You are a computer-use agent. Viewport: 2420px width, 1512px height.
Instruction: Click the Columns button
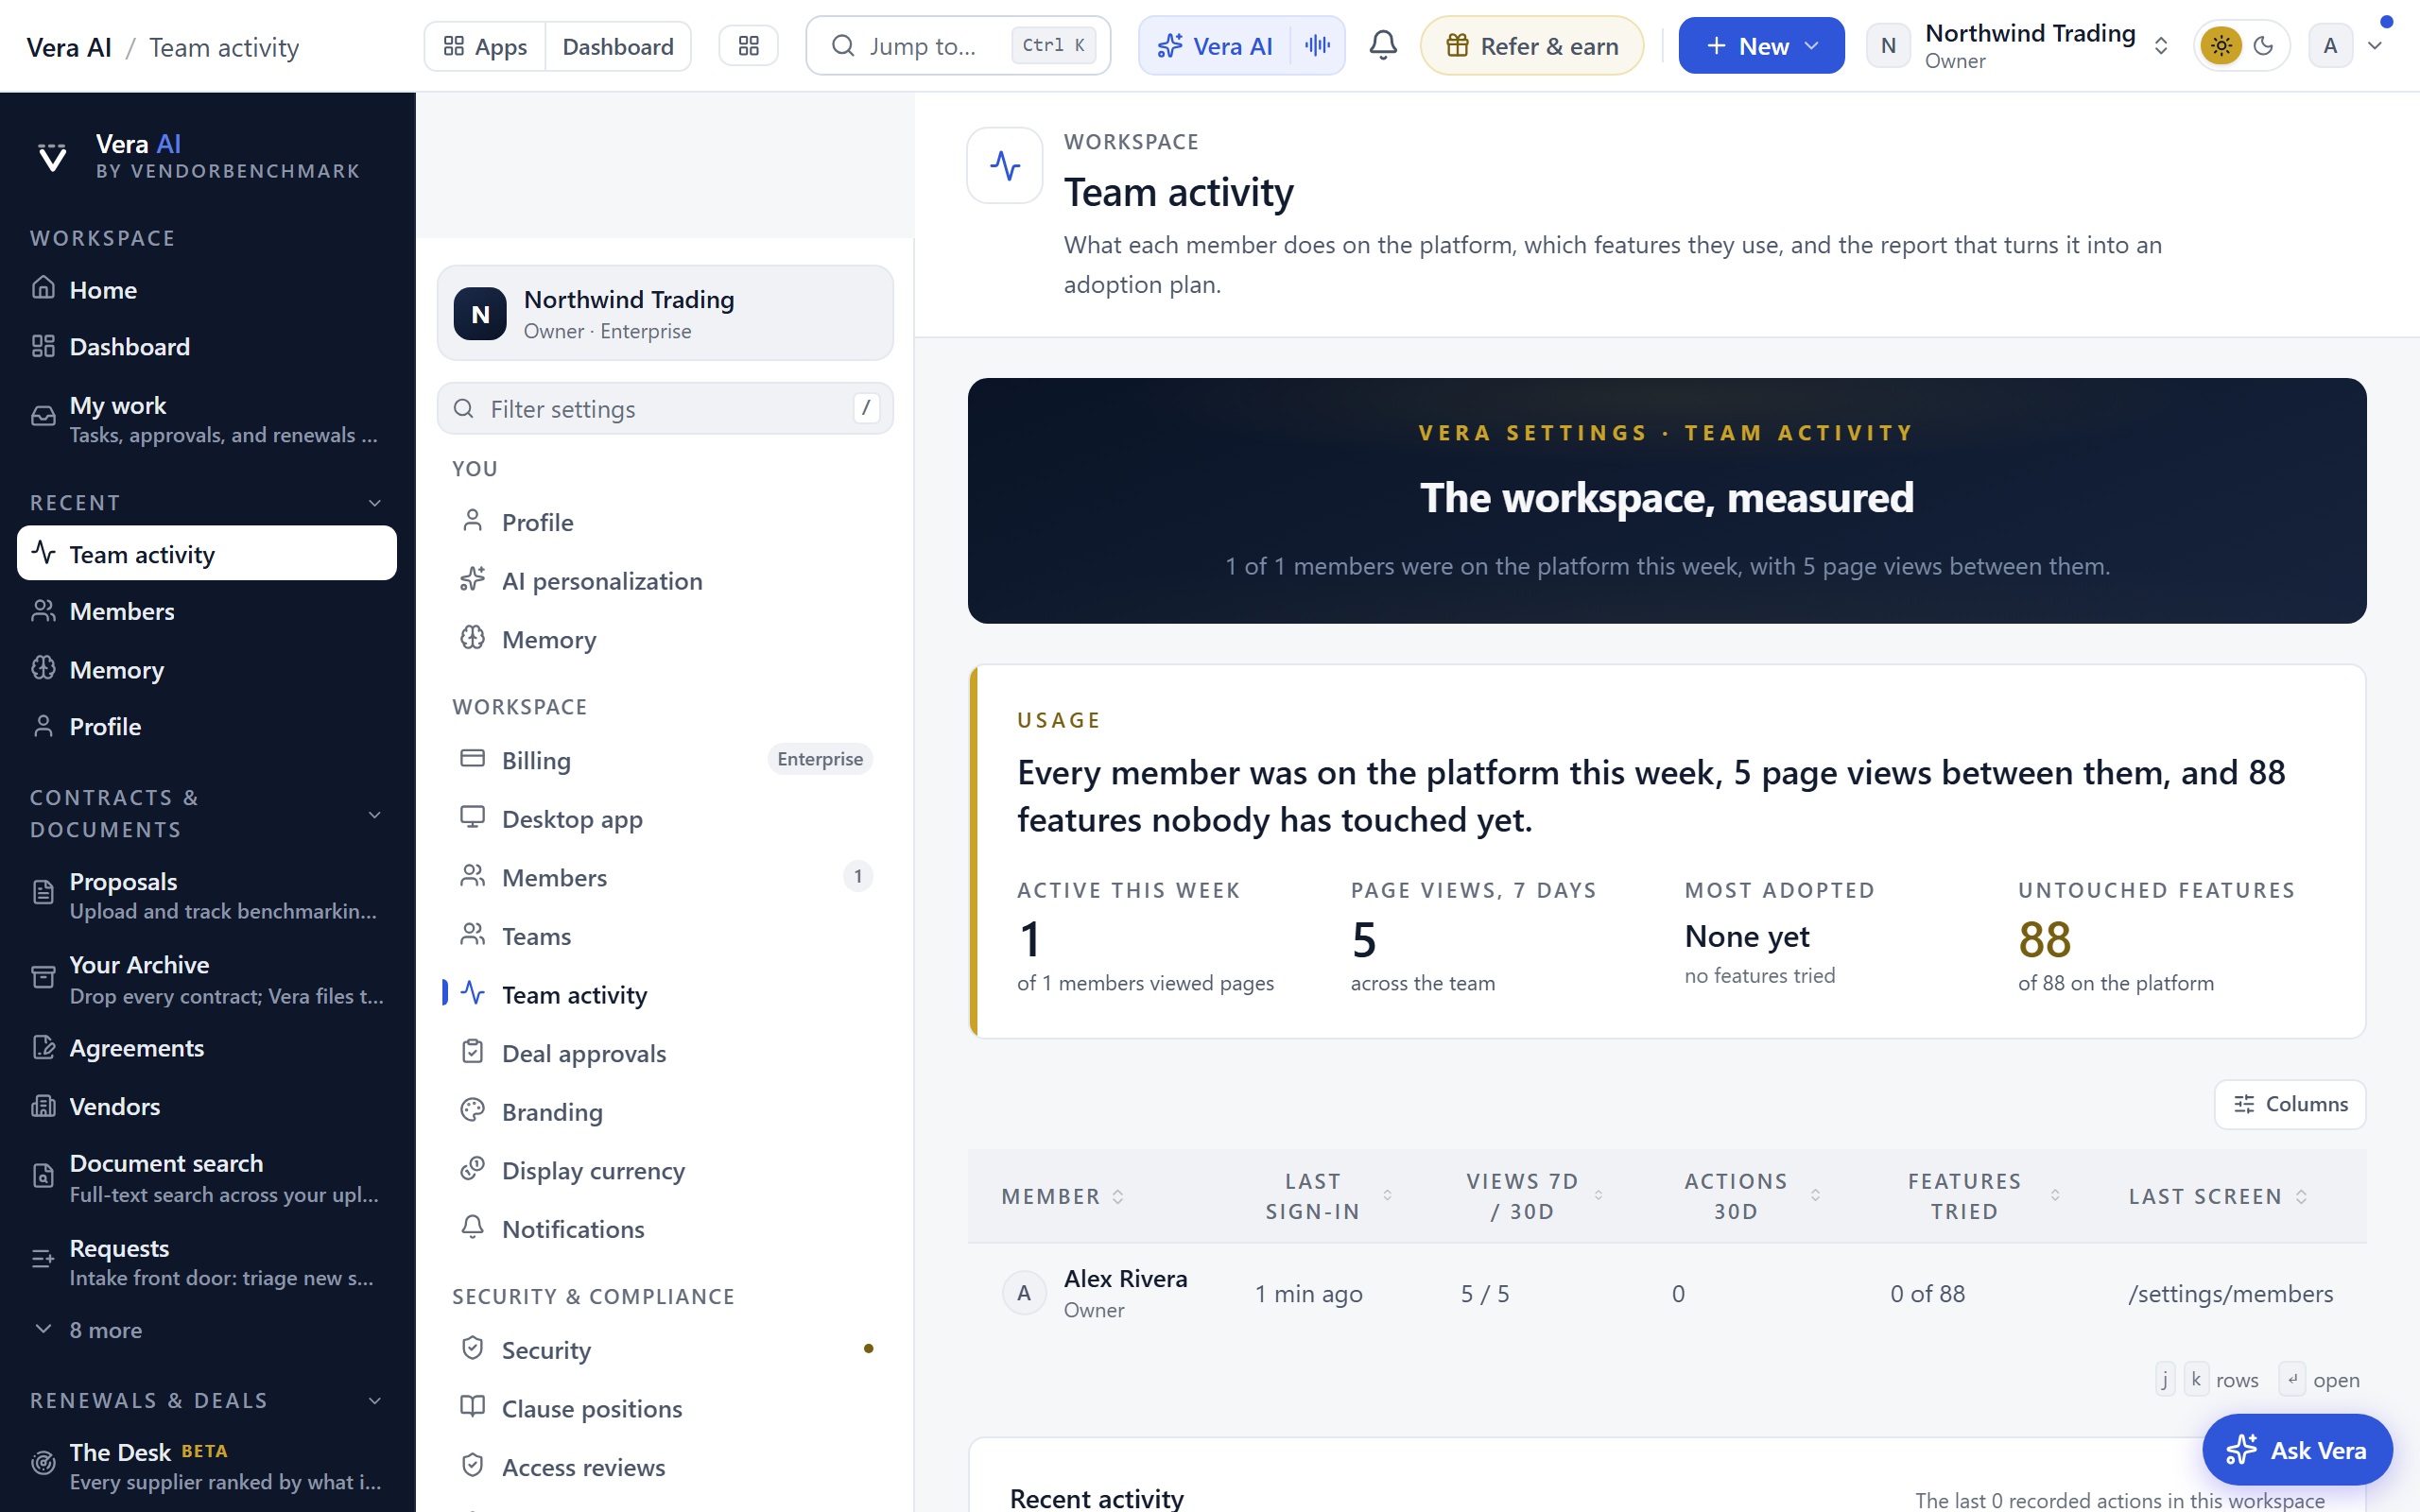[2290, 1104]
